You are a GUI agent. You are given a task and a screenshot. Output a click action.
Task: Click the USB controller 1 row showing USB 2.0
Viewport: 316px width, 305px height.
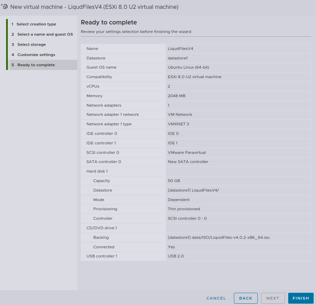[x=196, y=256]
